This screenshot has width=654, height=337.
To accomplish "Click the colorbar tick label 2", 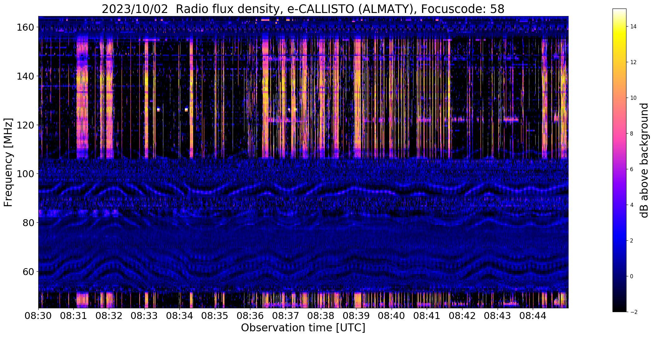I will coord(632,241).
